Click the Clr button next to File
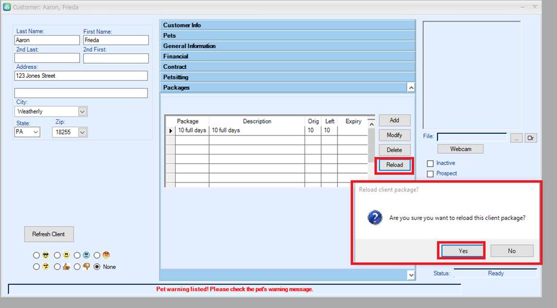 [531, 138]
